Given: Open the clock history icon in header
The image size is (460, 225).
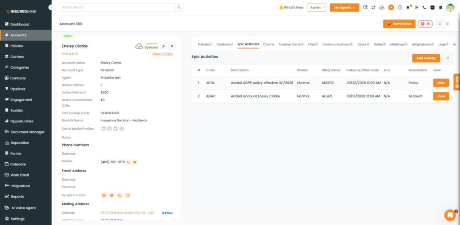Looking at the screenshot, I should (399, 8).
